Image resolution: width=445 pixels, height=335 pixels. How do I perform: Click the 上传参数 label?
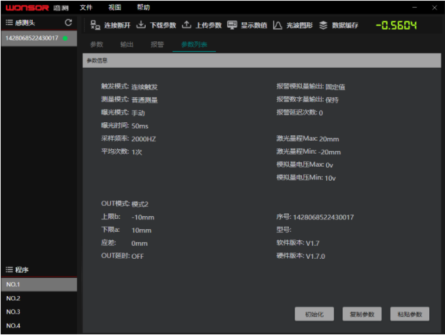tap(209, 25)
